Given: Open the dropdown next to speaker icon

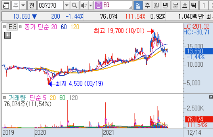Looking at the screenshot, I should (x=91, y=6).
